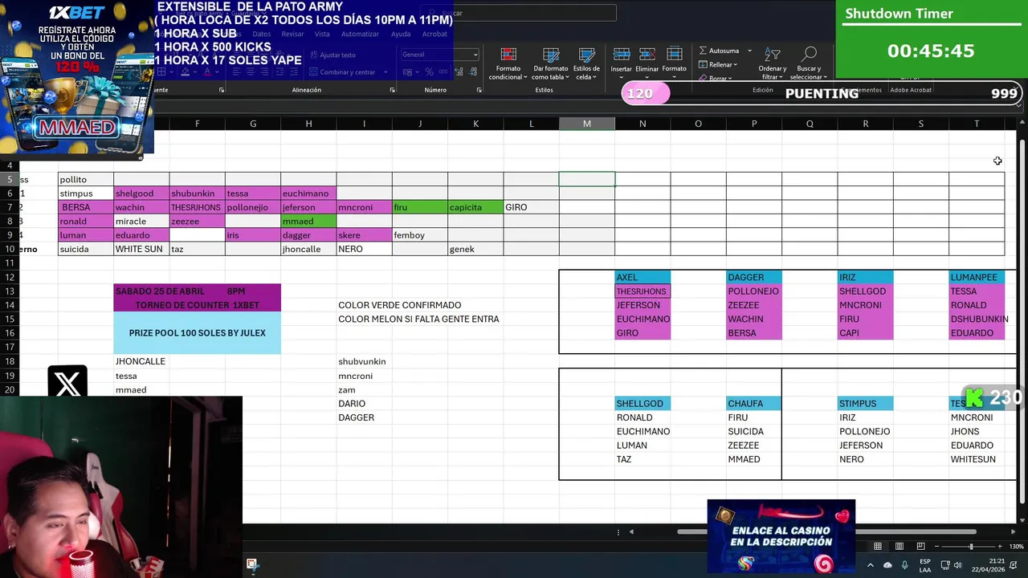Click horizontal scrollbar thumb
This screenshot has width=1028, height=578.
point(826,531)
